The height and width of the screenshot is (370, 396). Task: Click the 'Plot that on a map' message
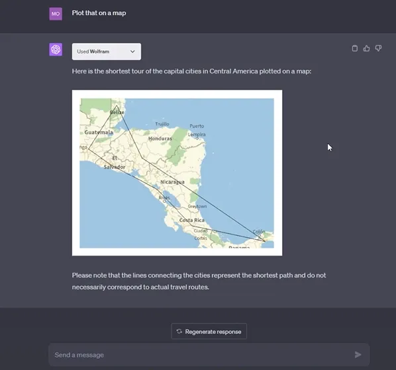coord(99,13)
